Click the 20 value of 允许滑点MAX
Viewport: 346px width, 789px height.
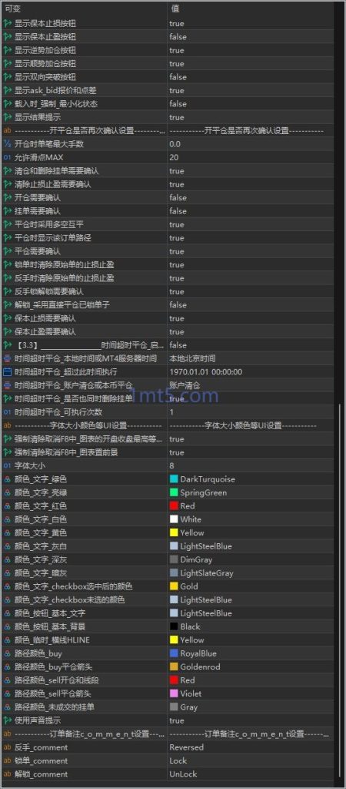[174, 157]
